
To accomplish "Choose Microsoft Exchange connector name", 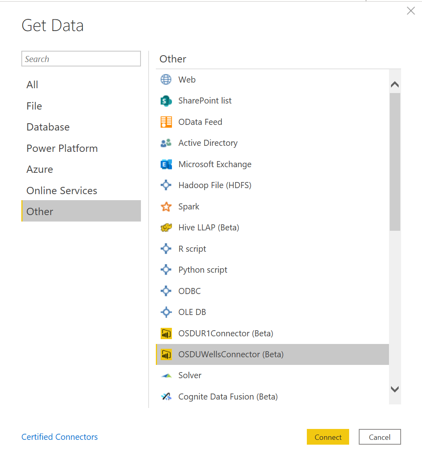I will (x=215, y=164).
